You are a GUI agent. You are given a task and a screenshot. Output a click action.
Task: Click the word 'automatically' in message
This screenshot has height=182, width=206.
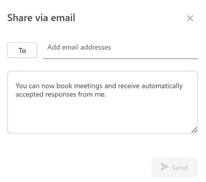click(x=162, y=86)
